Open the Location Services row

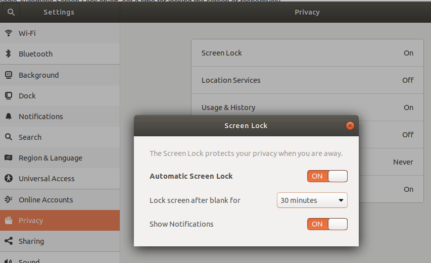pyautogui.click(x=307, y=80)
